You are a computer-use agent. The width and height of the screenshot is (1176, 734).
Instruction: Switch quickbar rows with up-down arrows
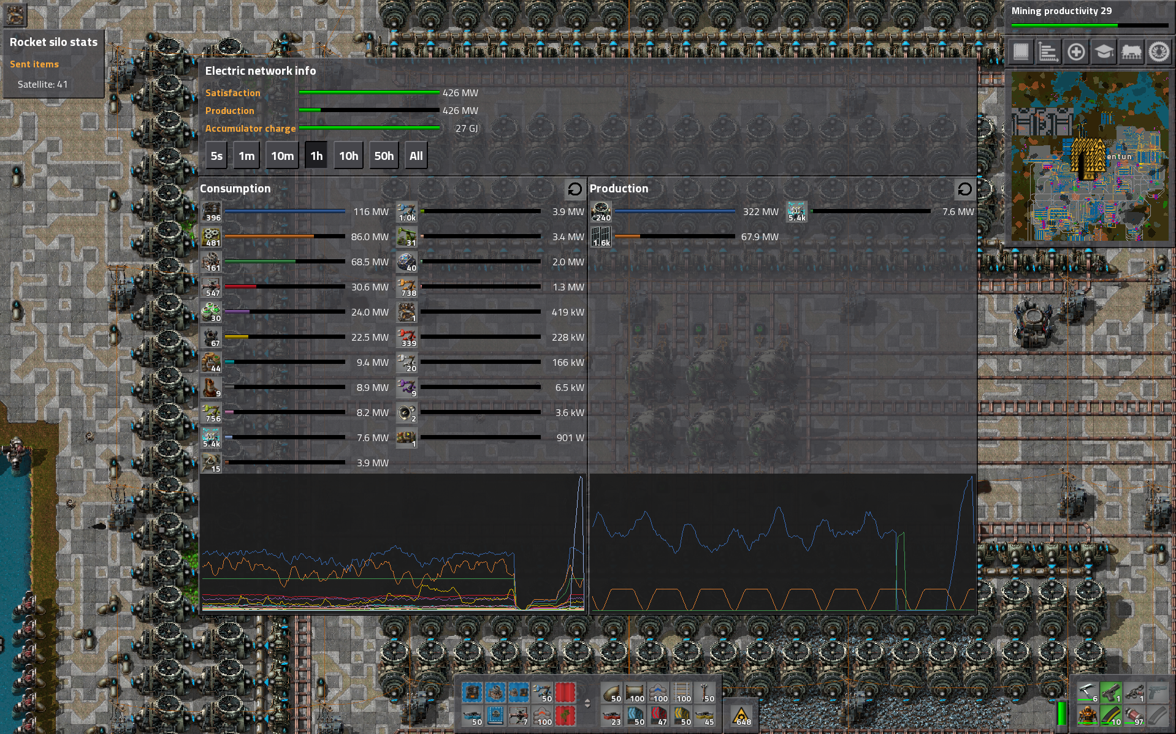[587, 703]
